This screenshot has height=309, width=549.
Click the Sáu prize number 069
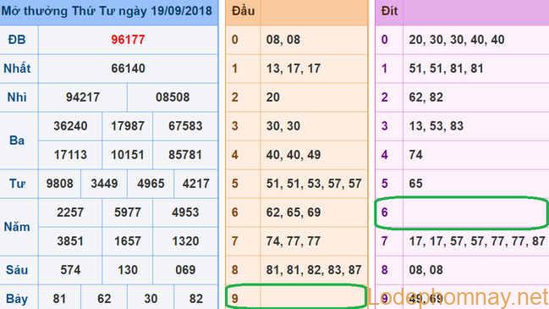point(185,270)
